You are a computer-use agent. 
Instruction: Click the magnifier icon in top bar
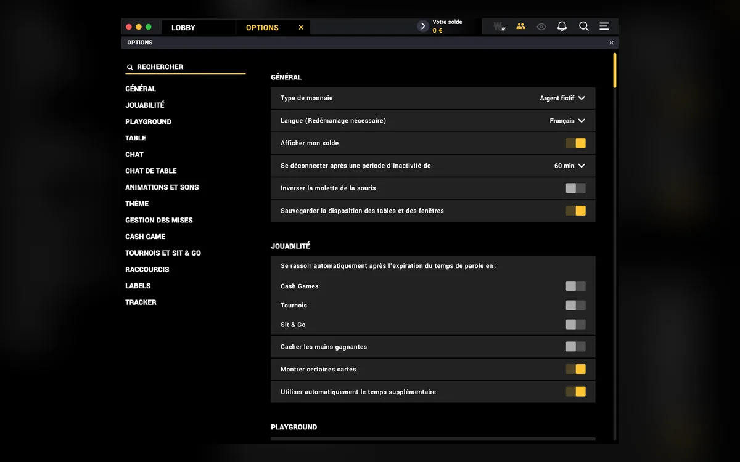pos(583,26)
